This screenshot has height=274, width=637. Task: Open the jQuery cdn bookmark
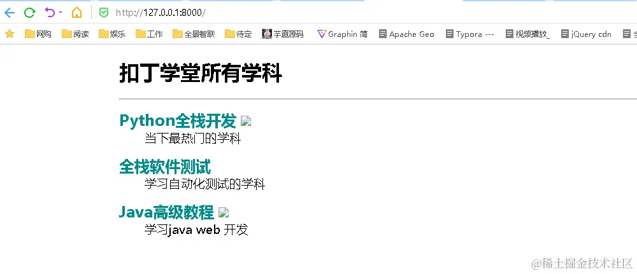tap(586, 34)
